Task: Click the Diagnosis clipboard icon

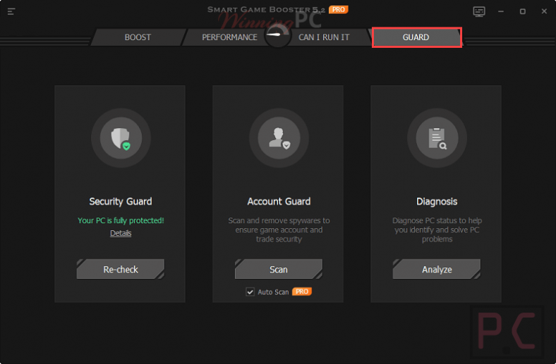Action: pos(436,137)
